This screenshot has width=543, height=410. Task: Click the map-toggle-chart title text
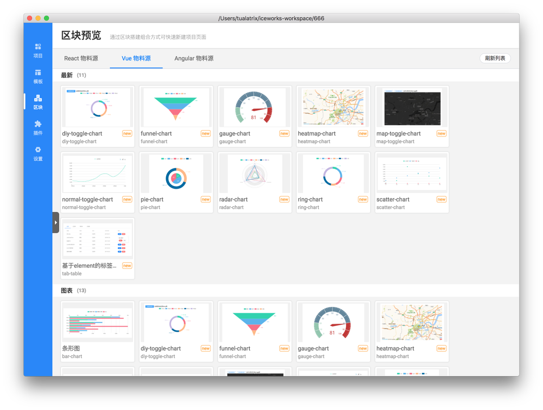pyautogui.click(x=399, y=133)
